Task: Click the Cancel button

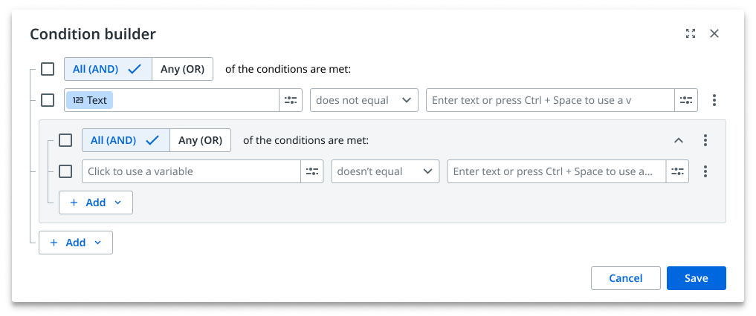Action: pyautogui.click(x=626, y=278)
